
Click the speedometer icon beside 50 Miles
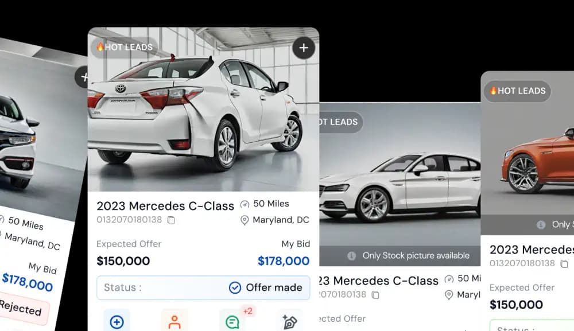coord(245,204)
